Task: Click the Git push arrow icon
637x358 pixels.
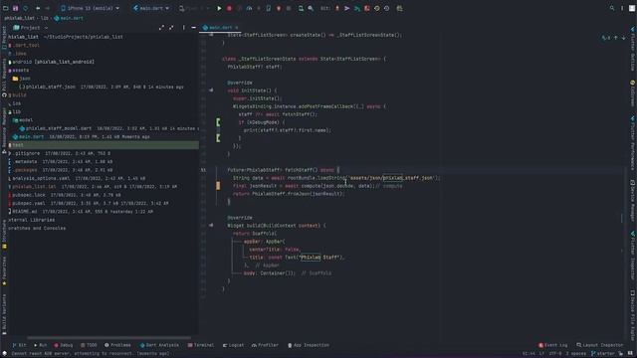Action: [347, 8]
